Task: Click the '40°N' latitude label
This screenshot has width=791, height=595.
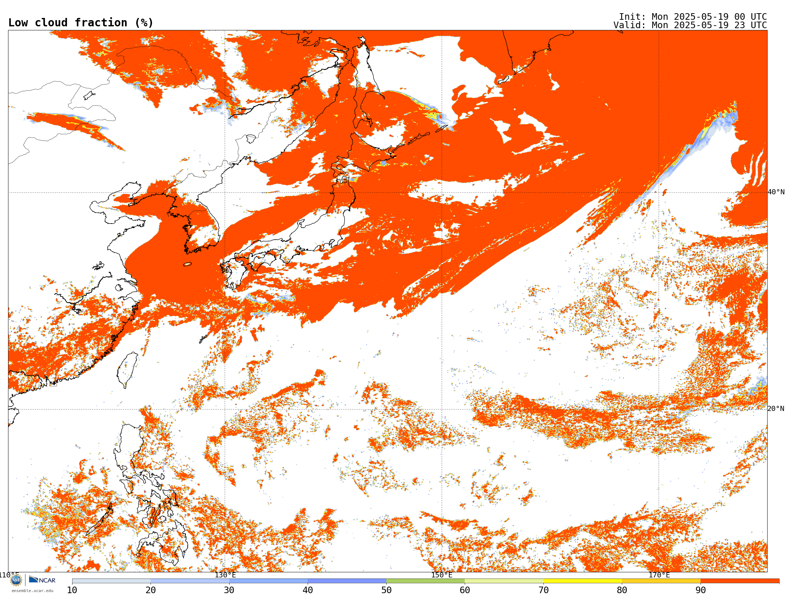Action: pyautogui.click(x=776, y=192)
